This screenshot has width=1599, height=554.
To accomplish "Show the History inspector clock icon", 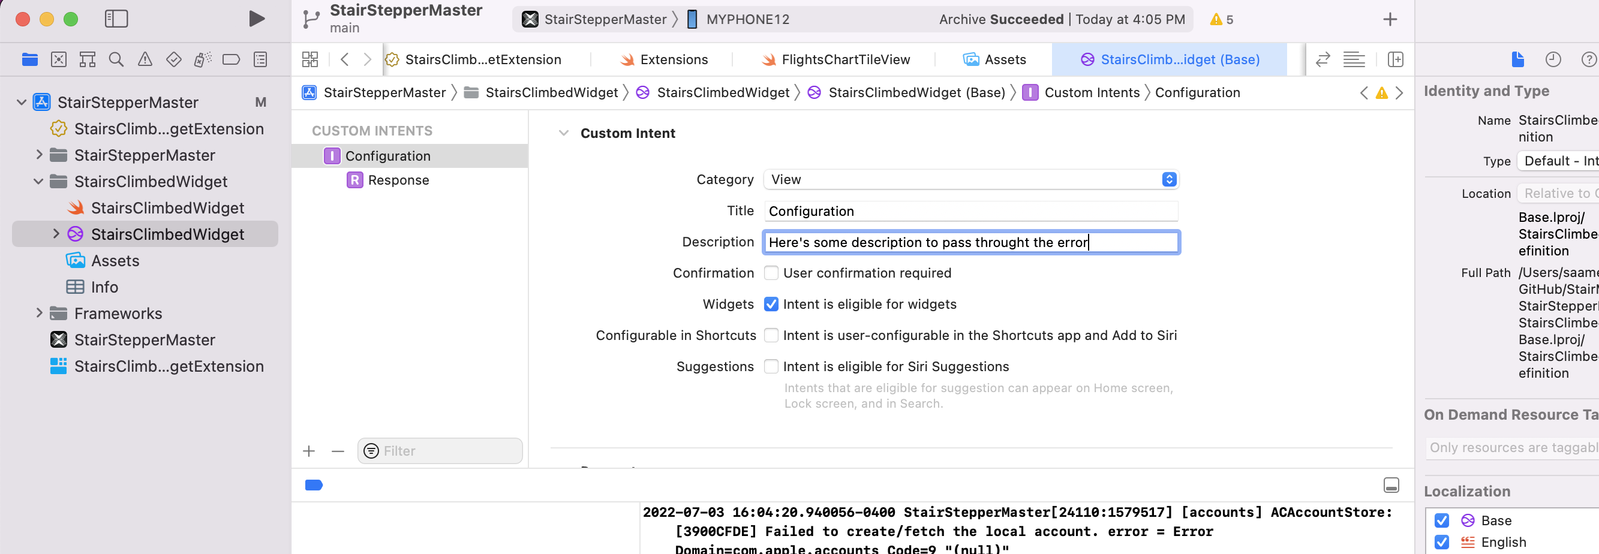I will pyautogui.click(x=1553, y=59).
